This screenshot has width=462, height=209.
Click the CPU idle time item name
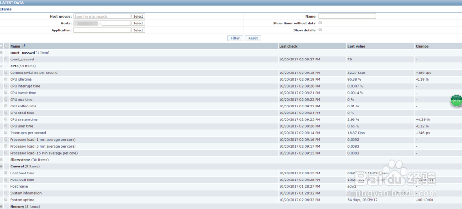[21, 79]
